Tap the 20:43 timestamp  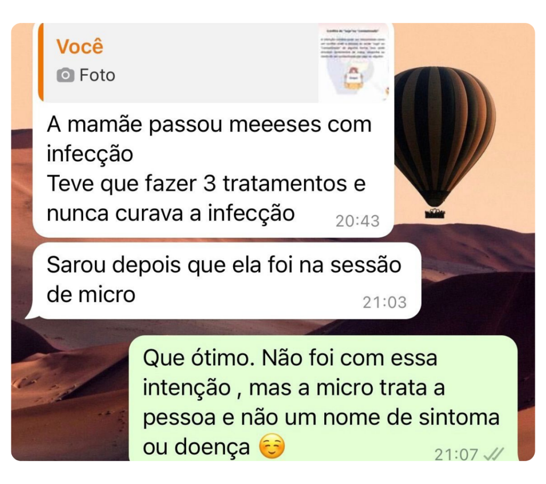(x=357, y=221)
